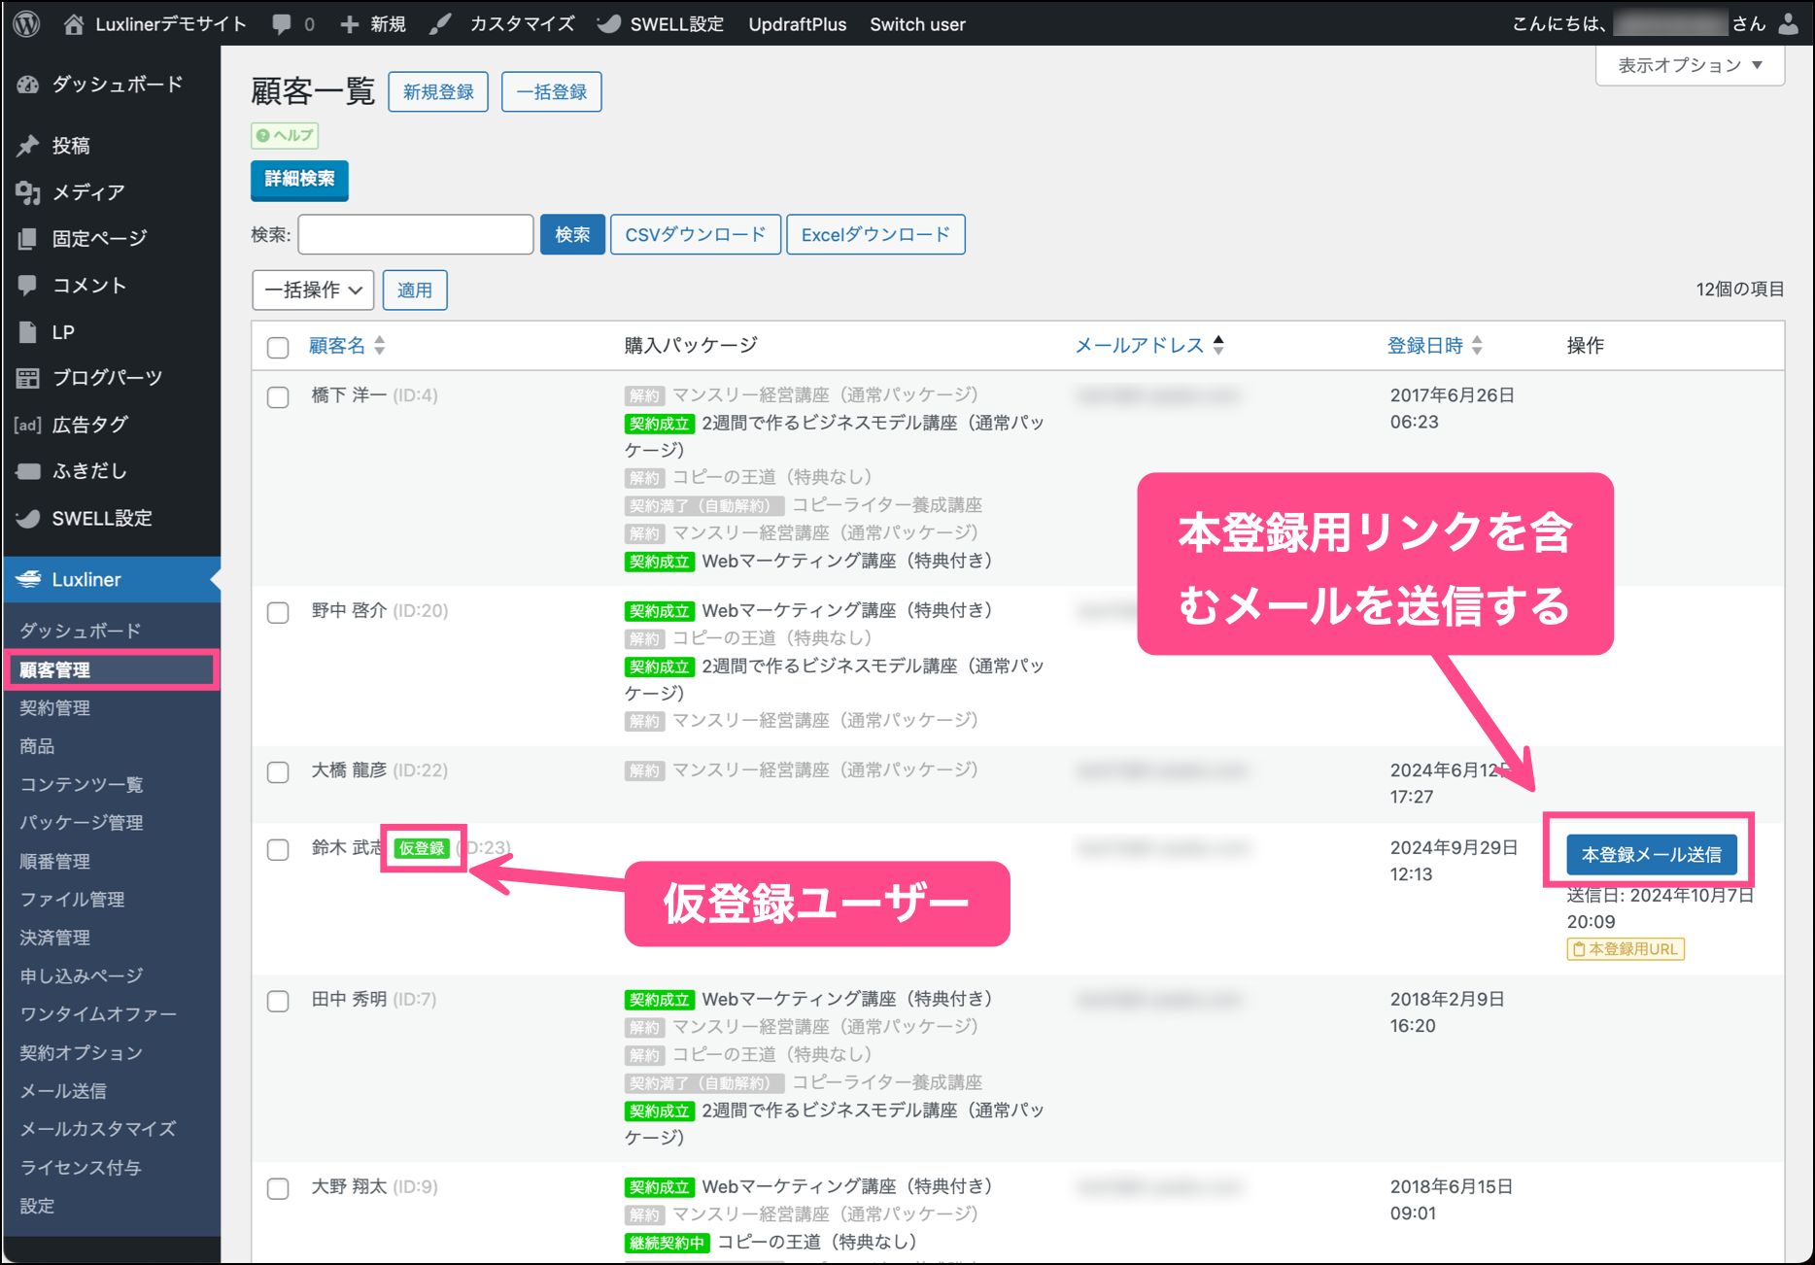
Task: Tick the select-all checkbox in table header
Action: coord(278,347)
